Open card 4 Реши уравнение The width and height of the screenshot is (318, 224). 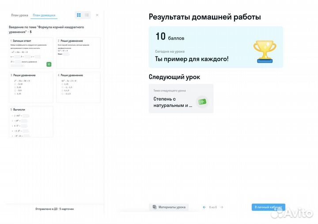click(78, 87)
